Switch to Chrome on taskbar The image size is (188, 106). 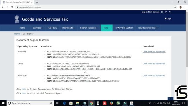[91, 103]
